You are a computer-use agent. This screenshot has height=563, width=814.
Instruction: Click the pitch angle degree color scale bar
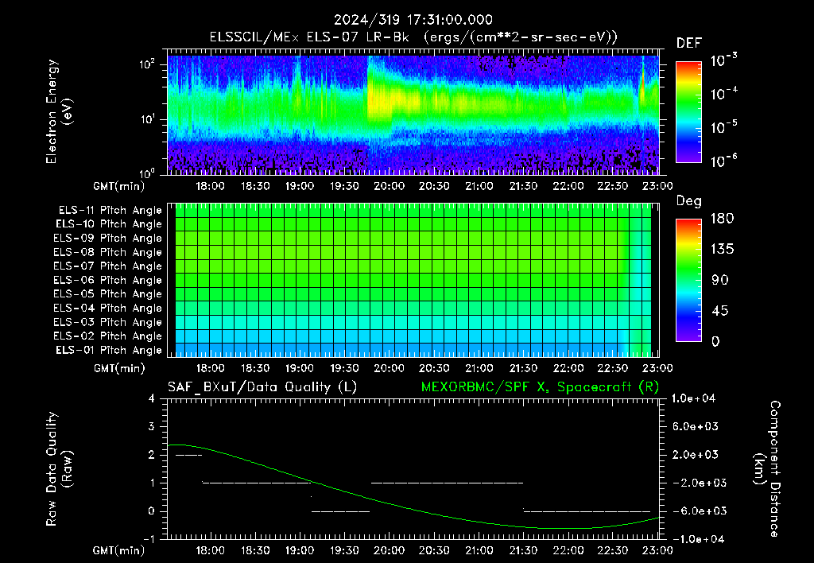[688, 280]
